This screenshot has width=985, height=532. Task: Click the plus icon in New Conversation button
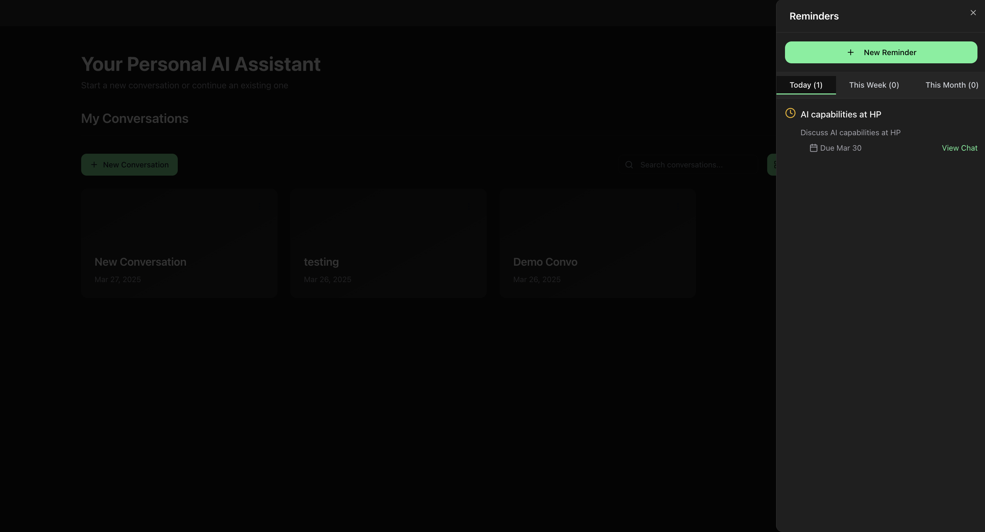pos(94,165)
